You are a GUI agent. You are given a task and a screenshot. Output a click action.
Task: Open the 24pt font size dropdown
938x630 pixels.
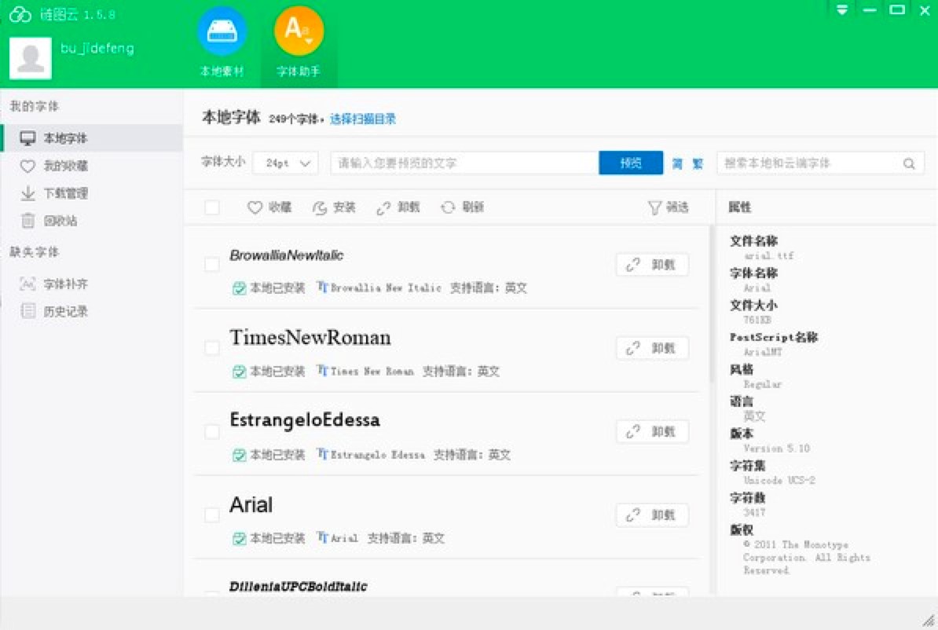[x=285, y=163]
